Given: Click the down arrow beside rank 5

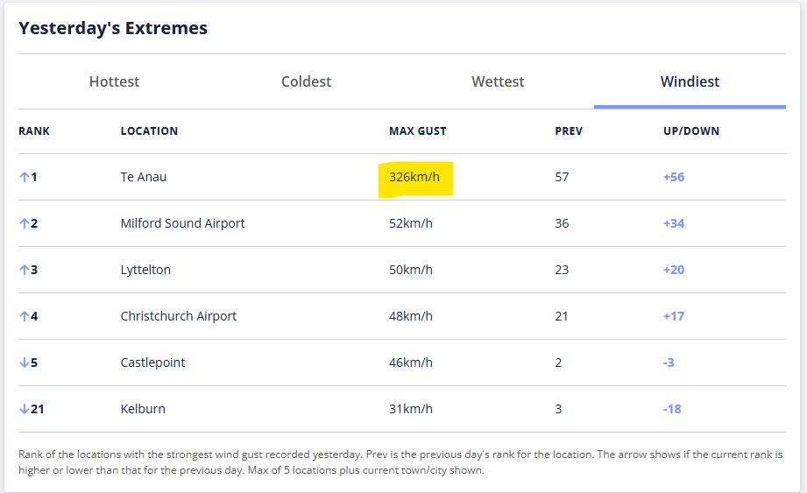Looking at the screenshot, I should [x=25, y=363].
